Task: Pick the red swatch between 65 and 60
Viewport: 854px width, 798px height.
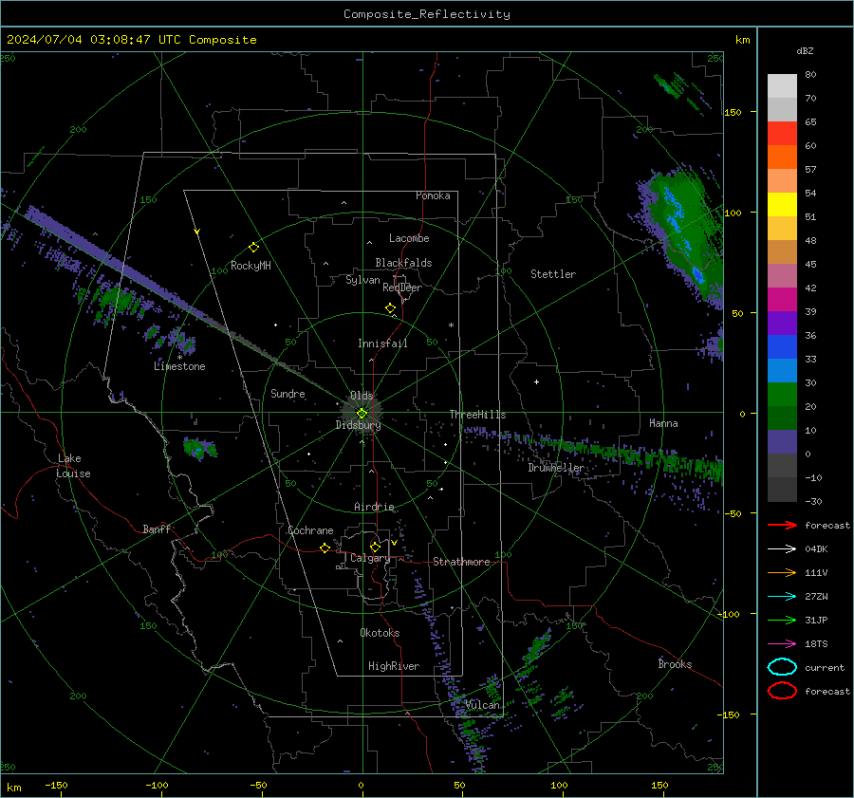Action: point(782,134)
